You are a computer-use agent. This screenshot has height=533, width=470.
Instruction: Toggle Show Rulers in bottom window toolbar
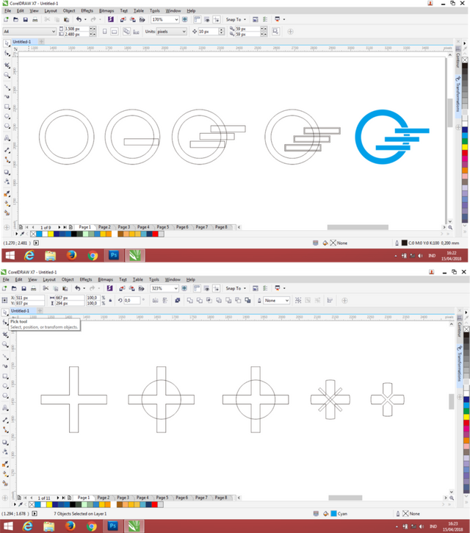197,288
